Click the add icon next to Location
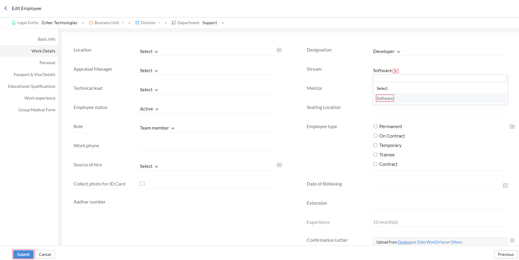519x260 pixels. (x=279, y=50)
